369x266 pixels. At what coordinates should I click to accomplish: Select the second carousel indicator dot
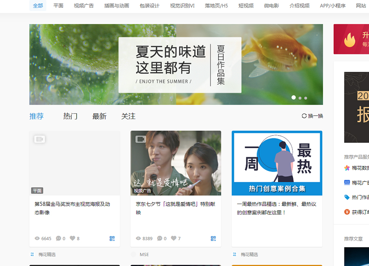(x=299, y=98)
